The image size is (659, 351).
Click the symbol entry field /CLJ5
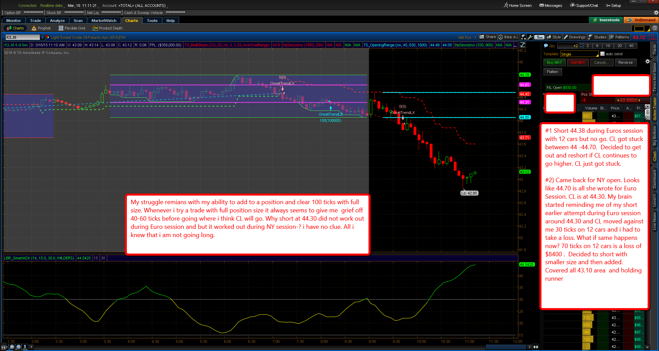(x=23, y=37)
